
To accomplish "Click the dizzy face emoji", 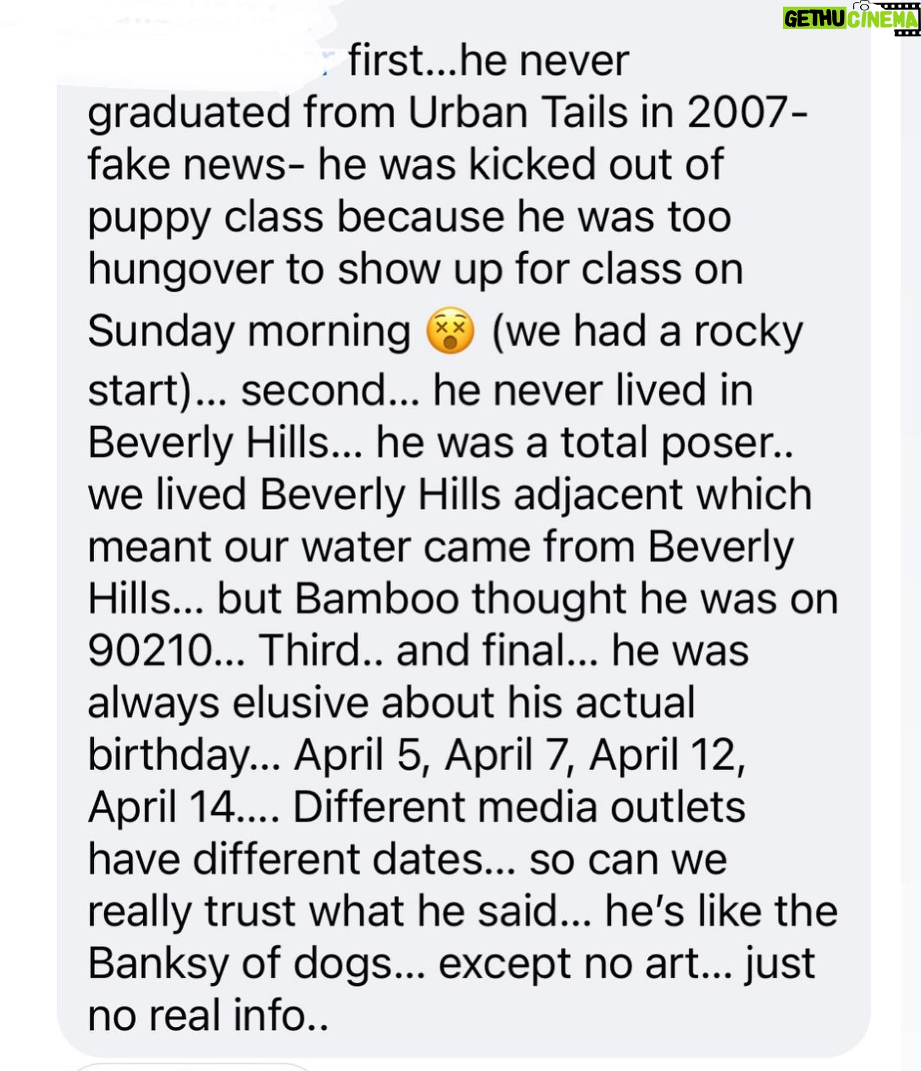I will point(451,331).
